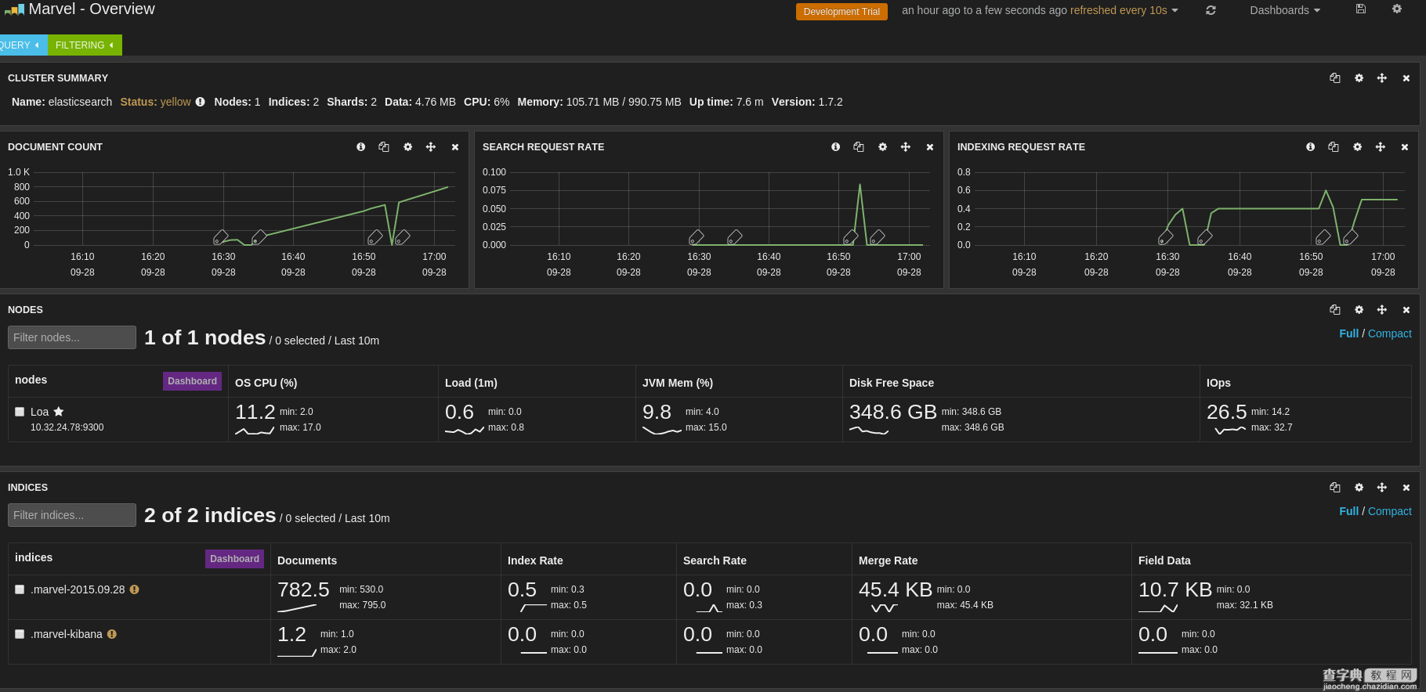The height and width of the screenshot is (692, 1426).
Task: Collapse the QUERY section tab
Action: click(x=22, y=45)
